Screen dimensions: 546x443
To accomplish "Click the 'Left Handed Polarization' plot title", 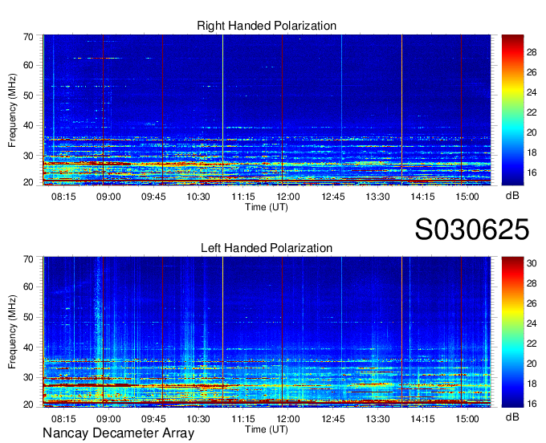I will coord(267,248).
